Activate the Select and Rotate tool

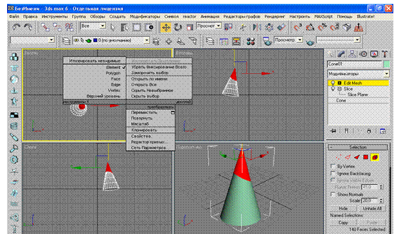pyautogui.click(x=178, y=28)
